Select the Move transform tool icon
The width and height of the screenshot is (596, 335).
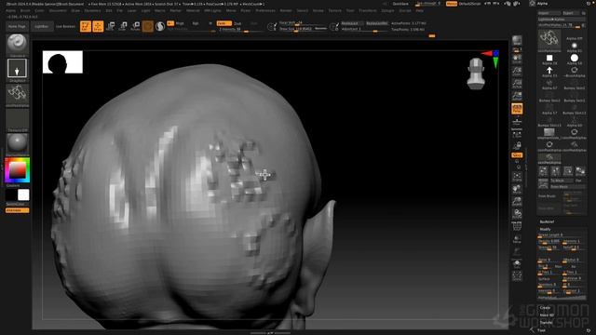(x=111, y=26)
